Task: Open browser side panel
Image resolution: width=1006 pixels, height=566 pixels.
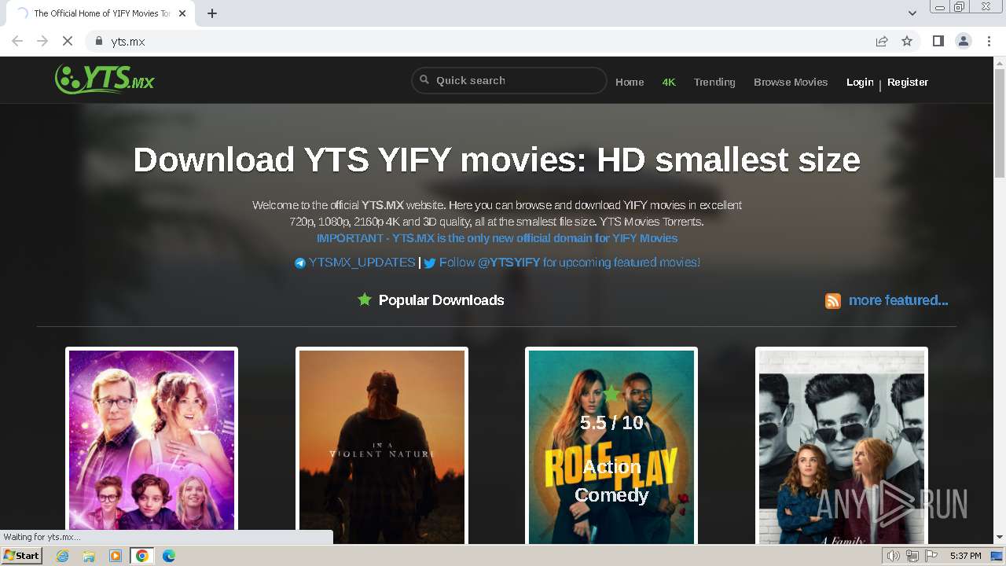Action: (938, 41)
